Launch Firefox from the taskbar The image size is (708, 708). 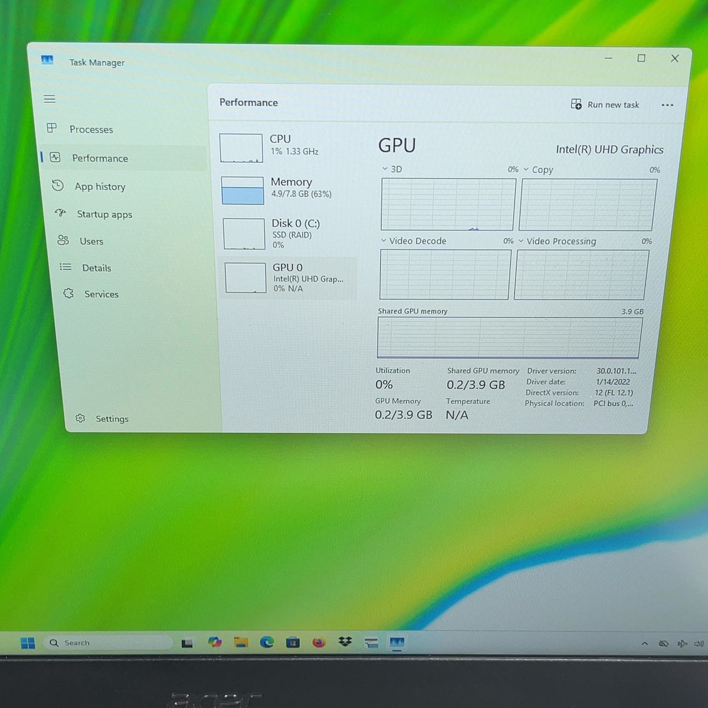319,642
